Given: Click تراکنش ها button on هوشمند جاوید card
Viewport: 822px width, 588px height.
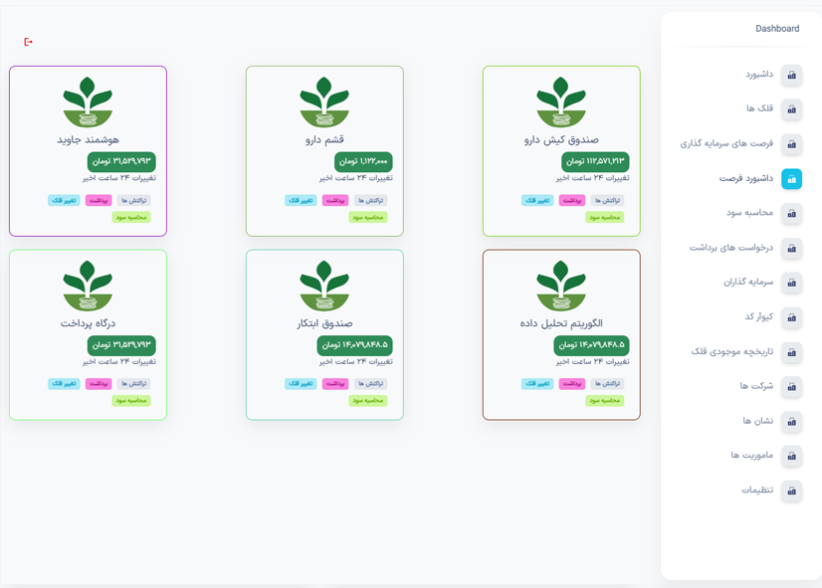Looking at the screenshot, I should (133, 201).
